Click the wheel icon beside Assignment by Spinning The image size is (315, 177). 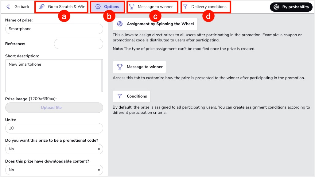[x=120, y=24]
